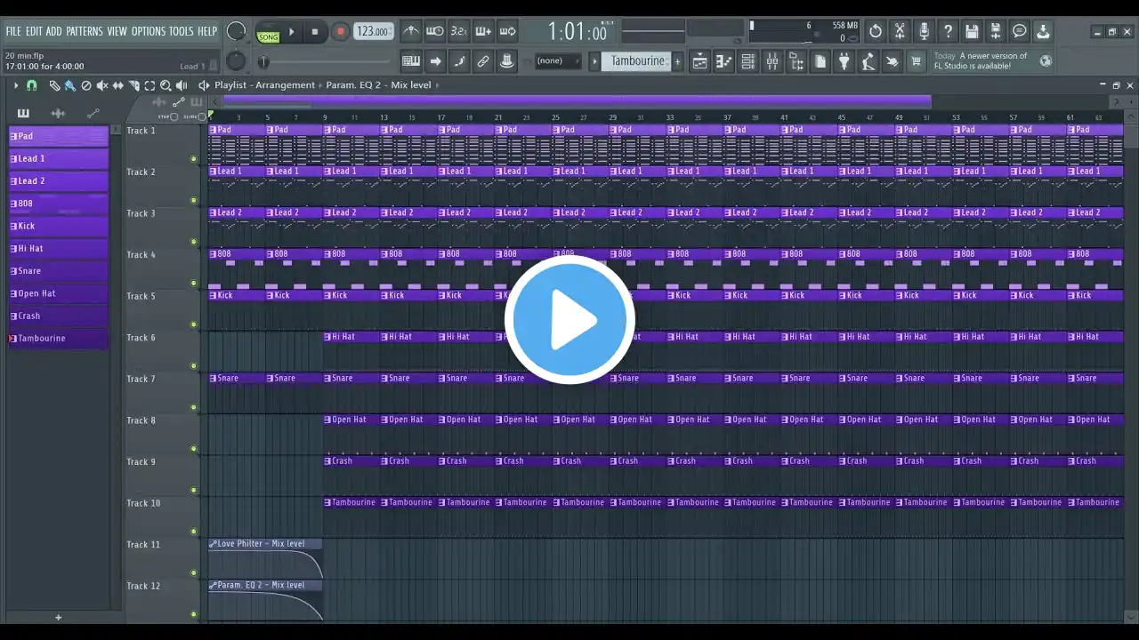The image size is (1139, 640).
Task: Toggle the playlist snap magnet
Action: [x=32, y=85]
